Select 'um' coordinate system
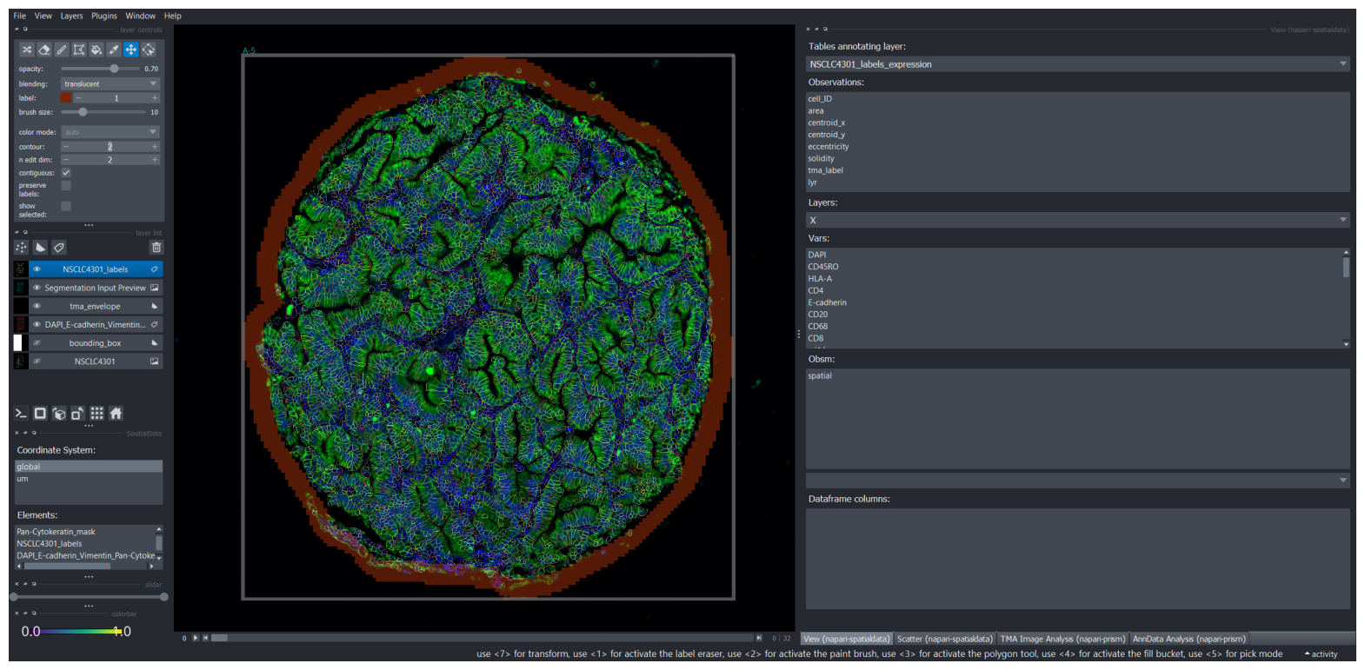1365x670 pixels. (89, 479)
